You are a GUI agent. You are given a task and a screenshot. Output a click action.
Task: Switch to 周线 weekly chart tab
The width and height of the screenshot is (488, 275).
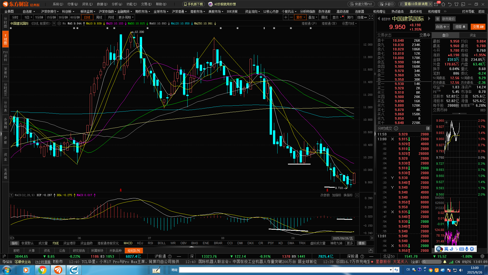pyautogui.click(x=99, y=17)
